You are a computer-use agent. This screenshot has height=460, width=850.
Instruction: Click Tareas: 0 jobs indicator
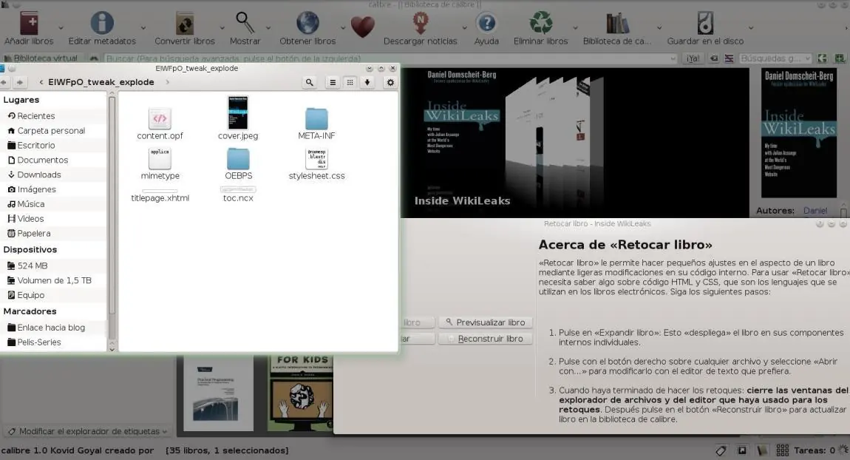(820, 450)
